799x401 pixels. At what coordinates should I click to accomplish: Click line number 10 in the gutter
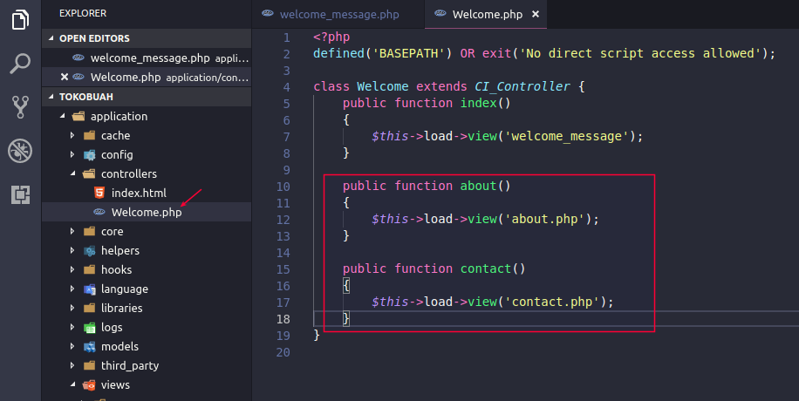[x=283, y=187]
